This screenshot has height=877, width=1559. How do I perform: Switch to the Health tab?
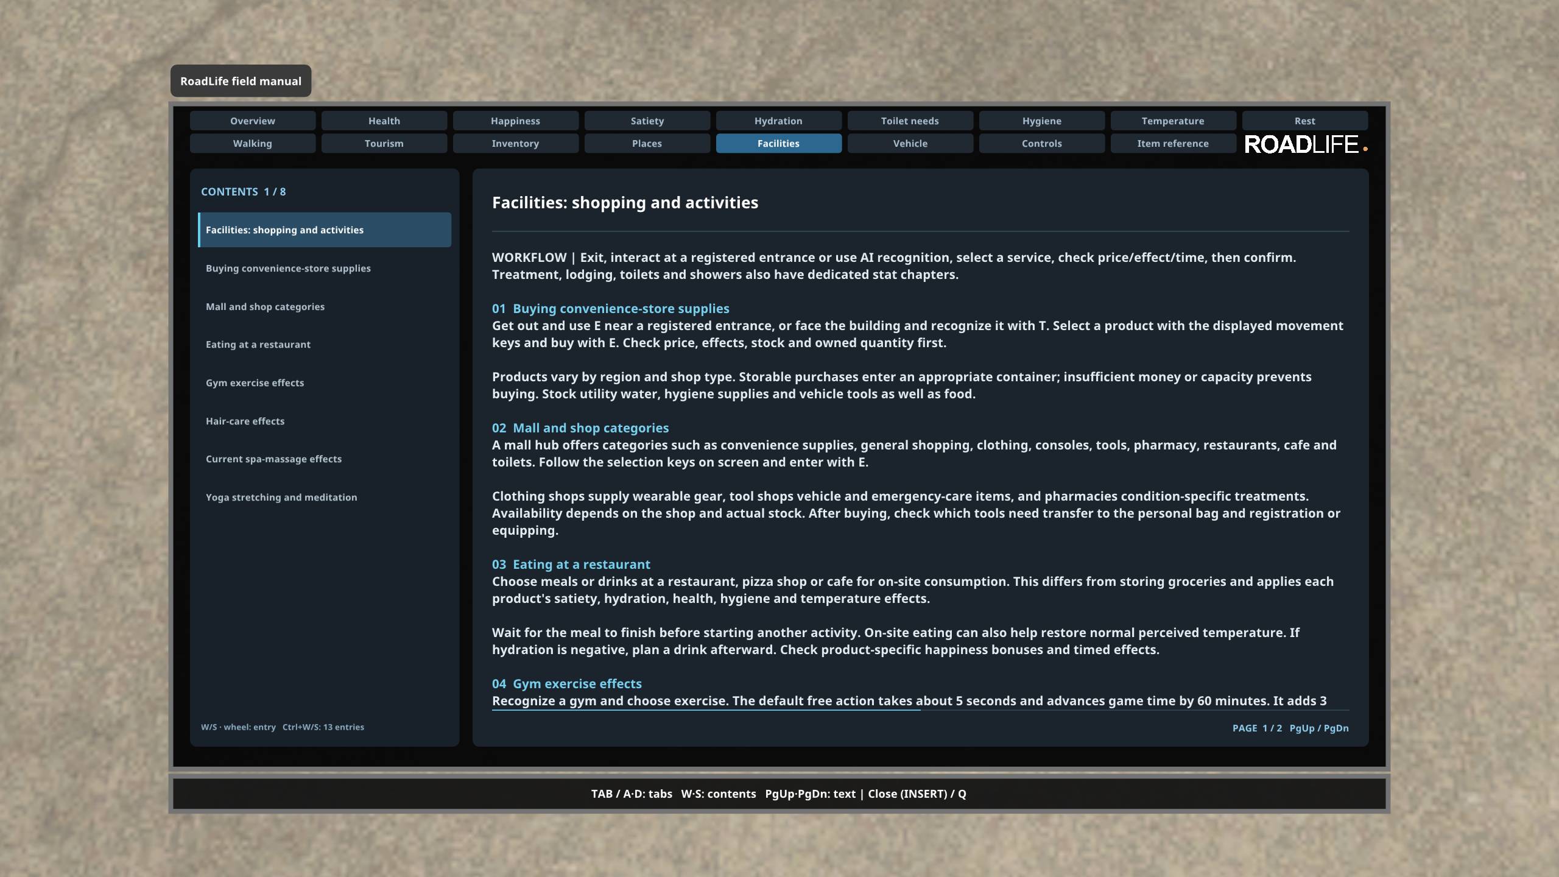point(384,121)
